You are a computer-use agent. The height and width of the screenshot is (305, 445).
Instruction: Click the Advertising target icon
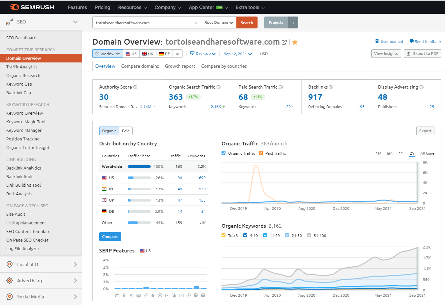pos(10,281)
